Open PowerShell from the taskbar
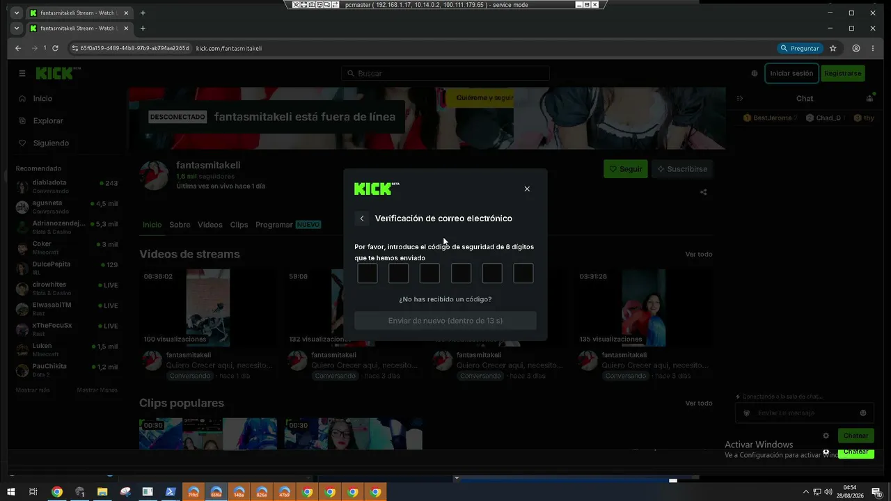The height and width of the screenshot is (501, 891). point(171,492)
